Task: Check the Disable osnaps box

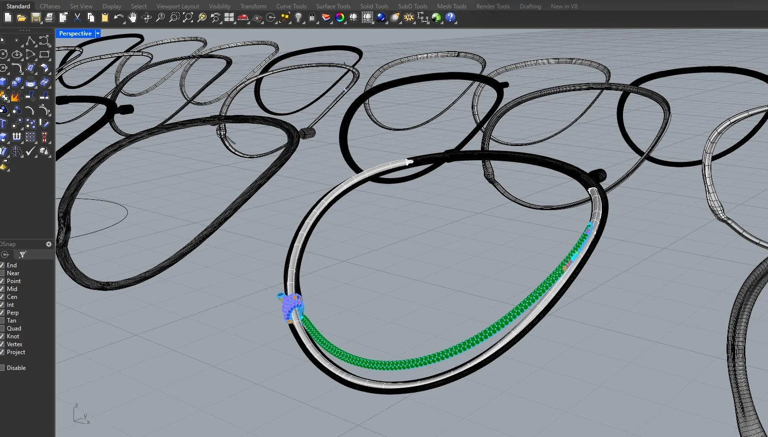Action: [3, 367]
